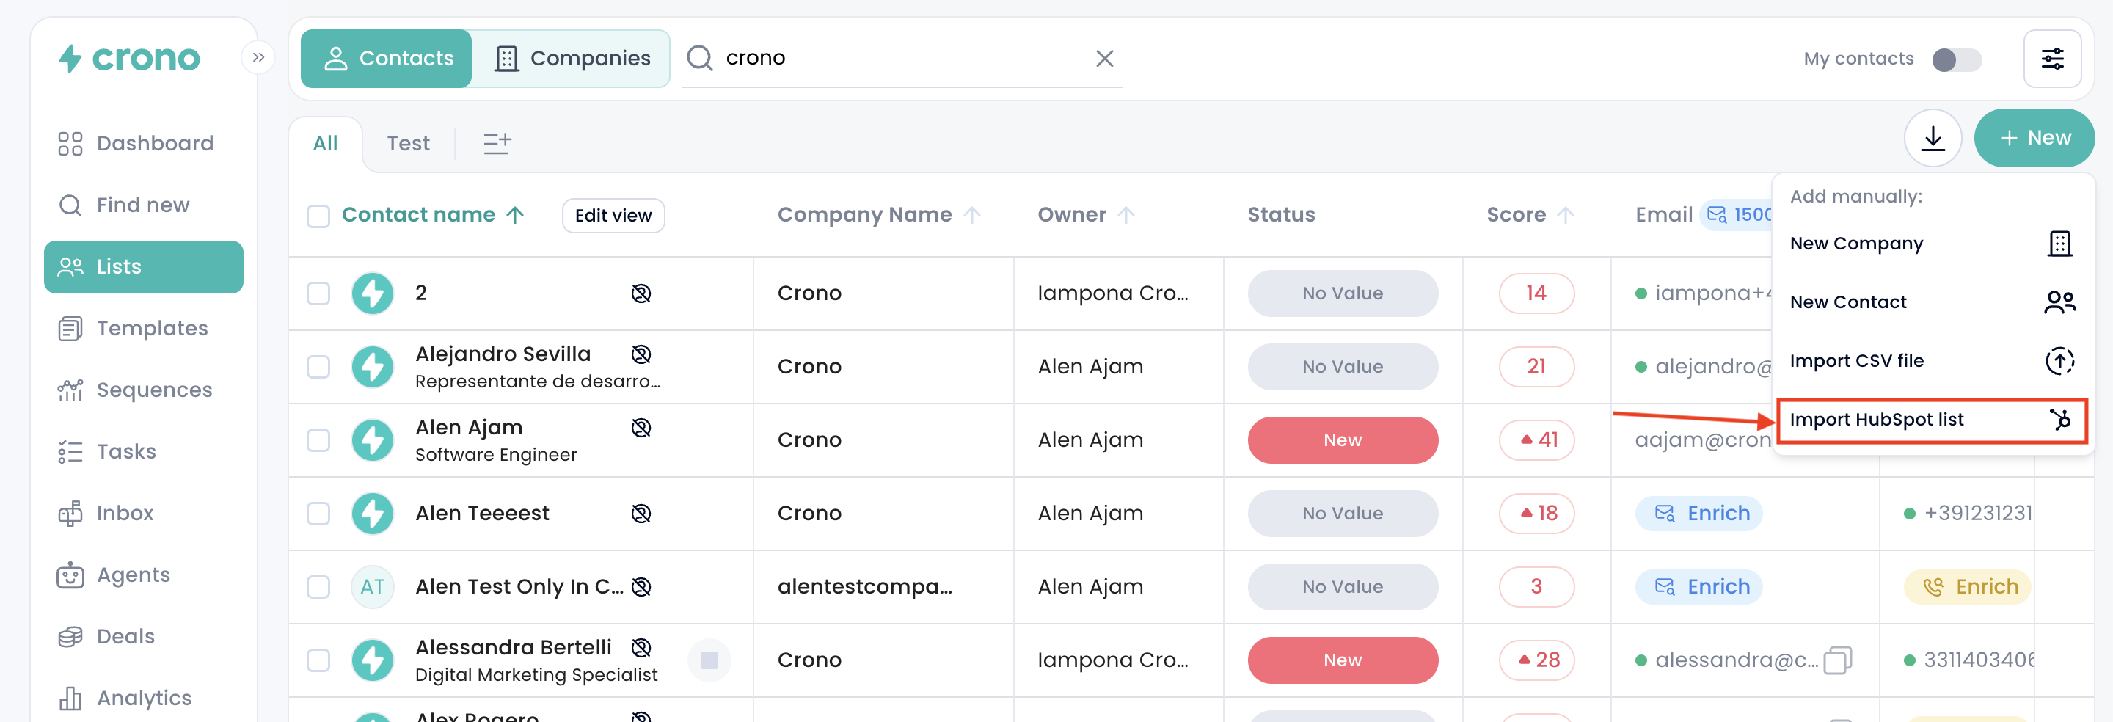Click the Edit view button

click(x=613, y=216)
